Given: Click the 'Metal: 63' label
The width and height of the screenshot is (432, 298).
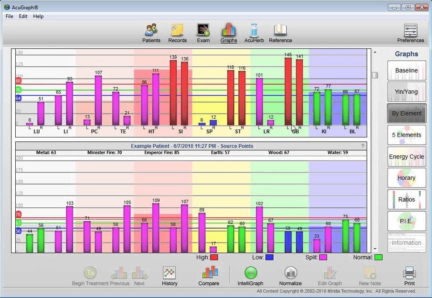Looking at the screenshot, I should tap(46, 153).
